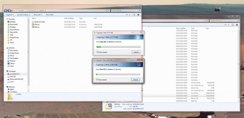244x118 pixels.
Task: Change view icon in the Games window
Action: click(x=127, y=15)
